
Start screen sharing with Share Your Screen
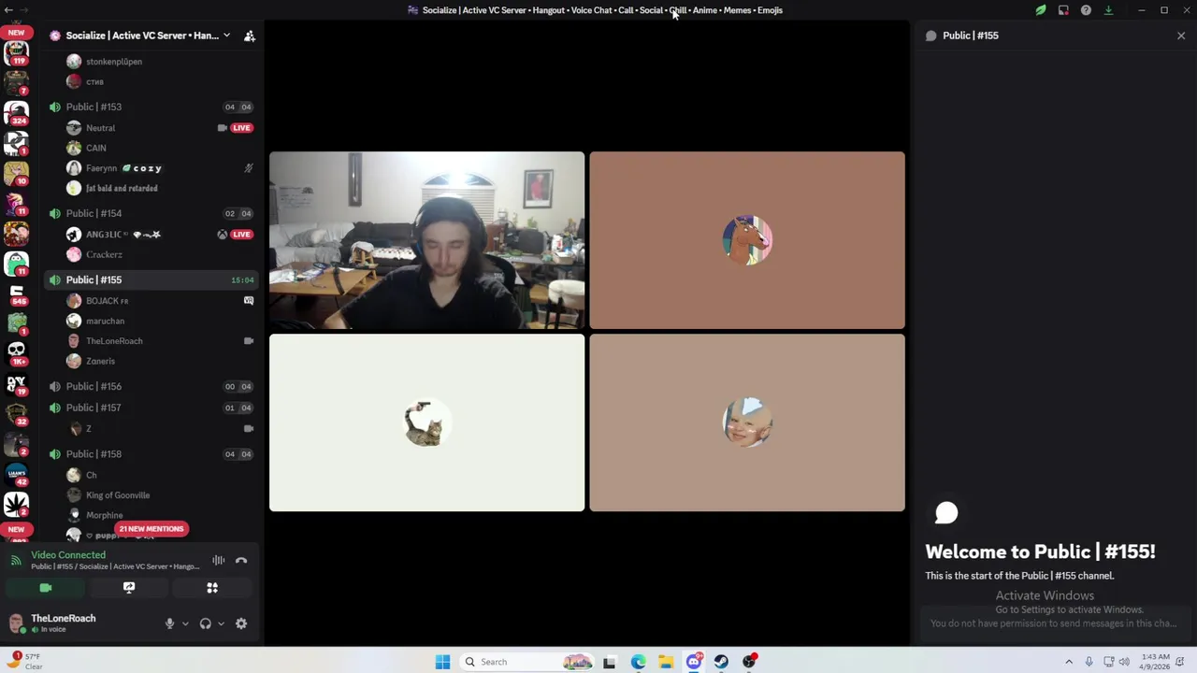pyautogui.click(x=129, y=588)
